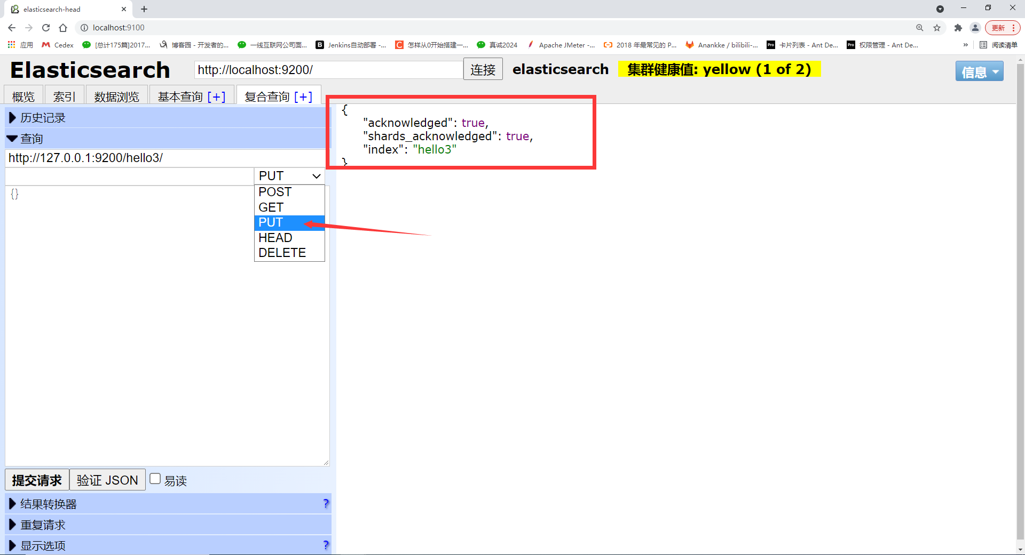
Task: Click the 提交请求 button
Action: click(36, 480)
